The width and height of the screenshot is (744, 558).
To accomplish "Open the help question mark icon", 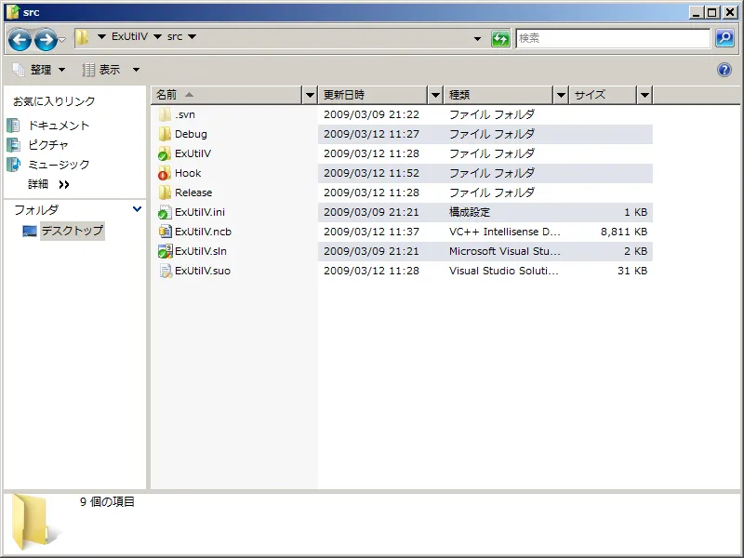I will click(724, 70).
